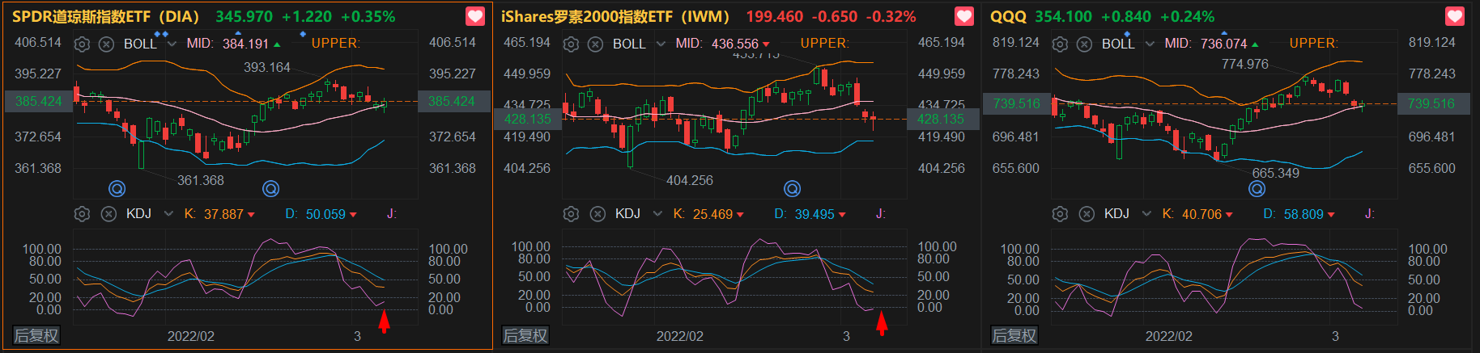The width and height of the screenshot is (1480, 353).
Task: Expand the BOLL indicator dropdown in QQQ chart
Action: tap(1150, 44)
